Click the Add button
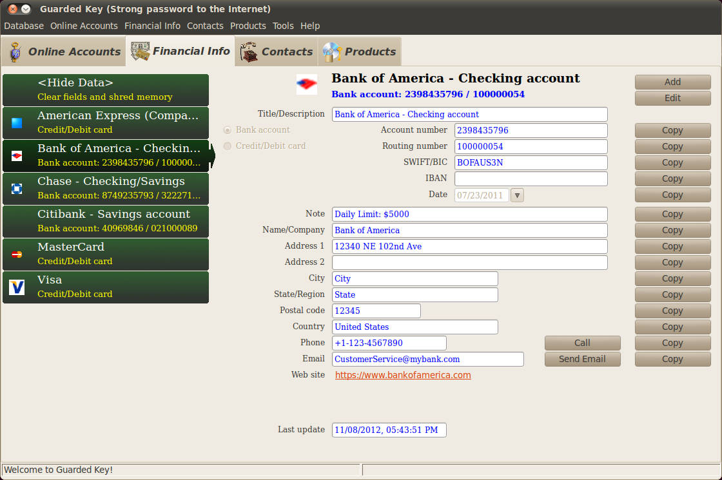The height and width of the screenshot is (480, 722). tap(672, 82)
